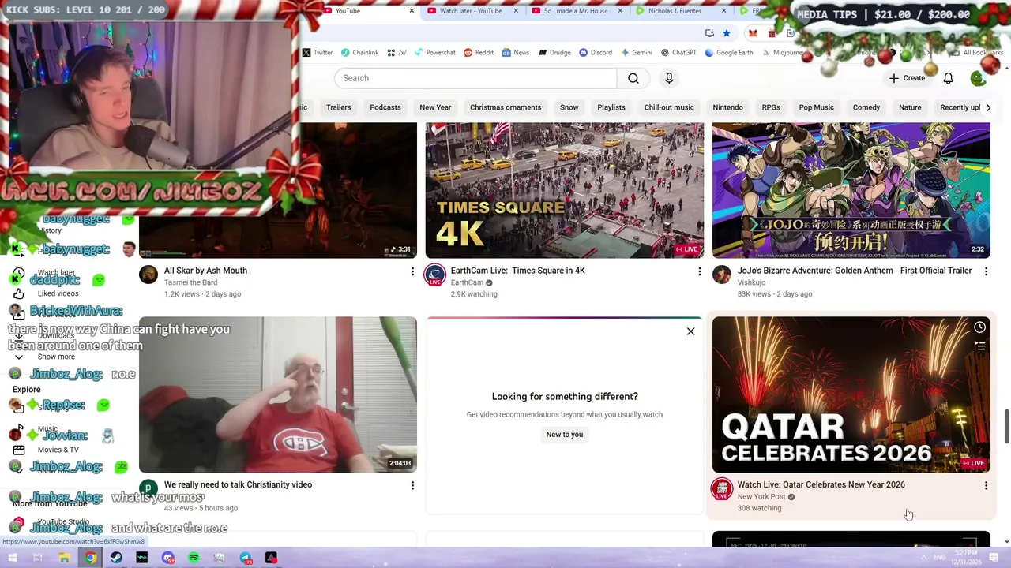Start voice search with microphone icon
The width and height of the screenshot is (1011, 568).
(669, 78)
